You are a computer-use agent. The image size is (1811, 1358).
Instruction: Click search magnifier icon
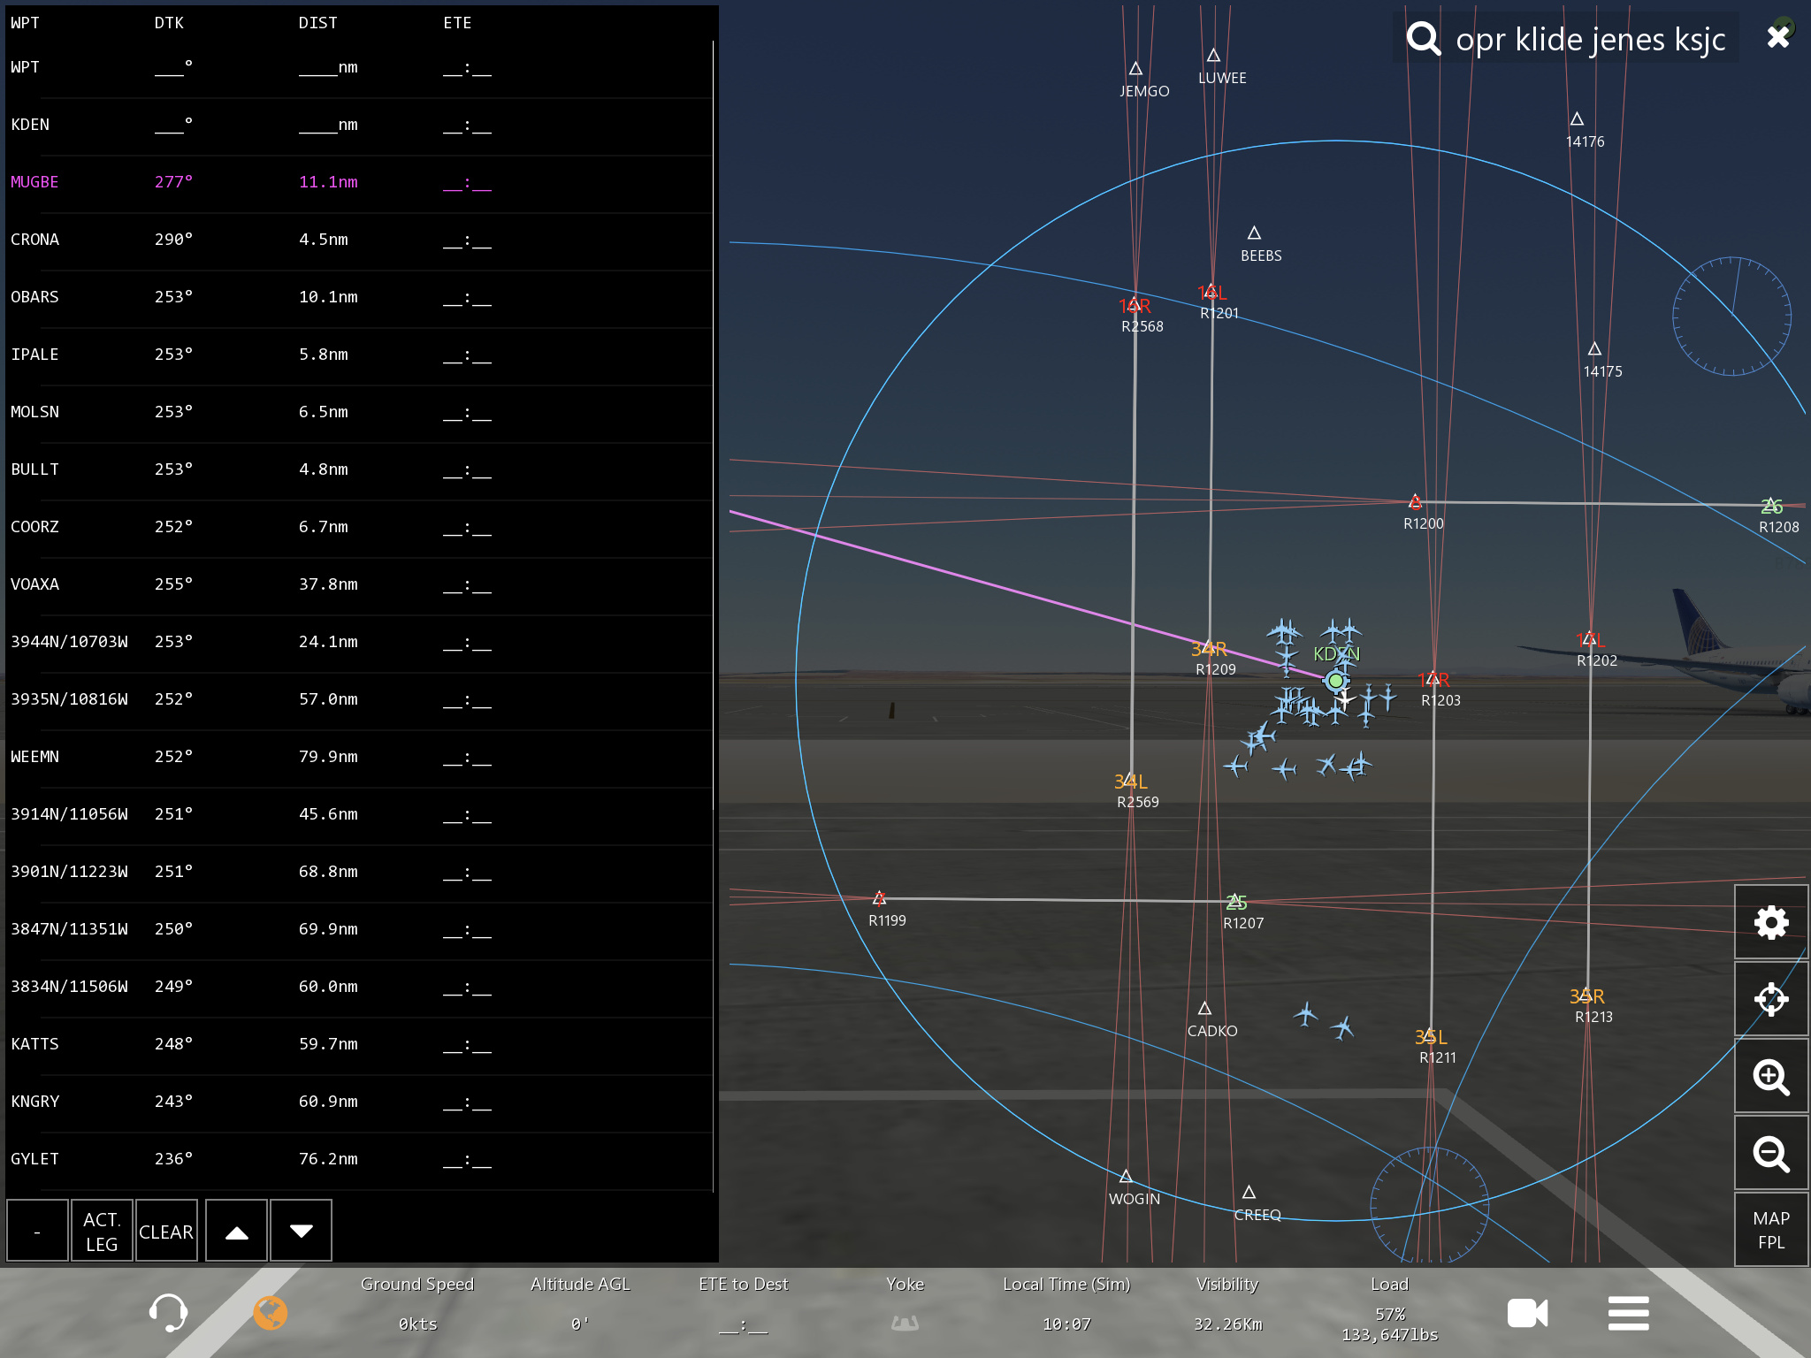(1423, 39)
